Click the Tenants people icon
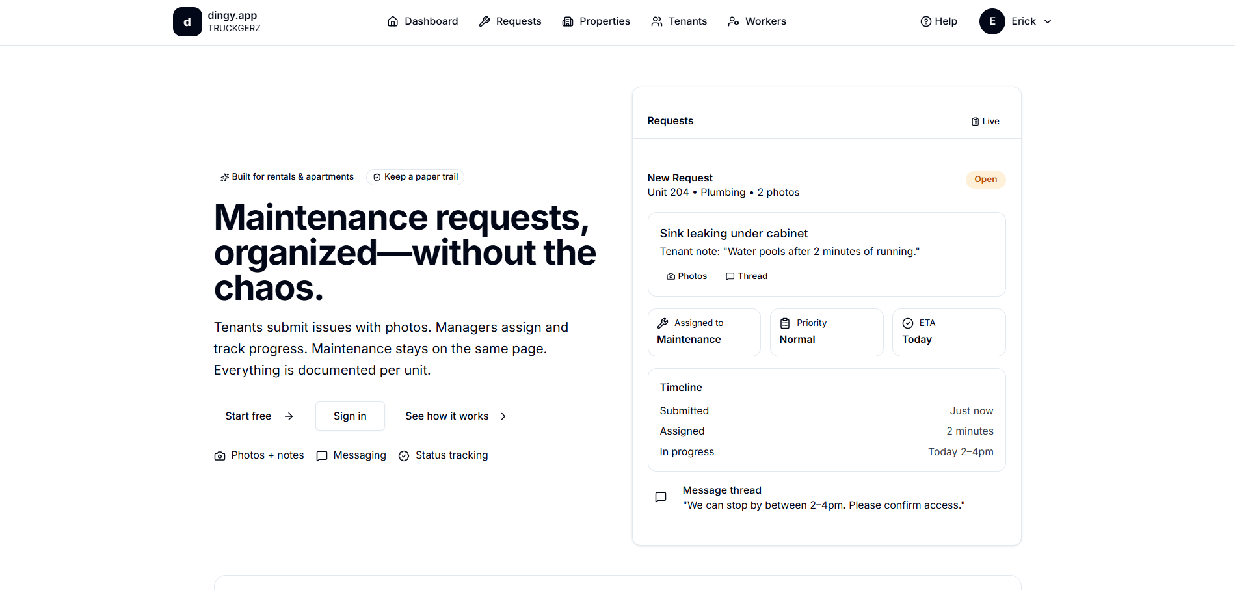The image size is (1235, 590). [656, 21]
